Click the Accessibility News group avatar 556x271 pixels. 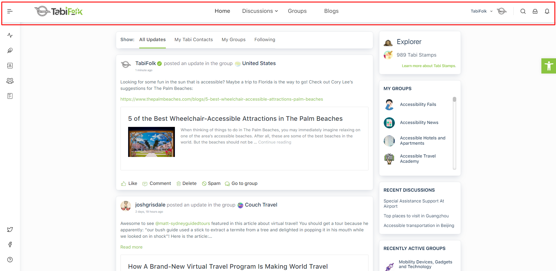point(389,123)
